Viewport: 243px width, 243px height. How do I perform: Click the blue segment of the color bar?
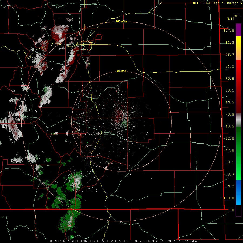pos(238,193)
